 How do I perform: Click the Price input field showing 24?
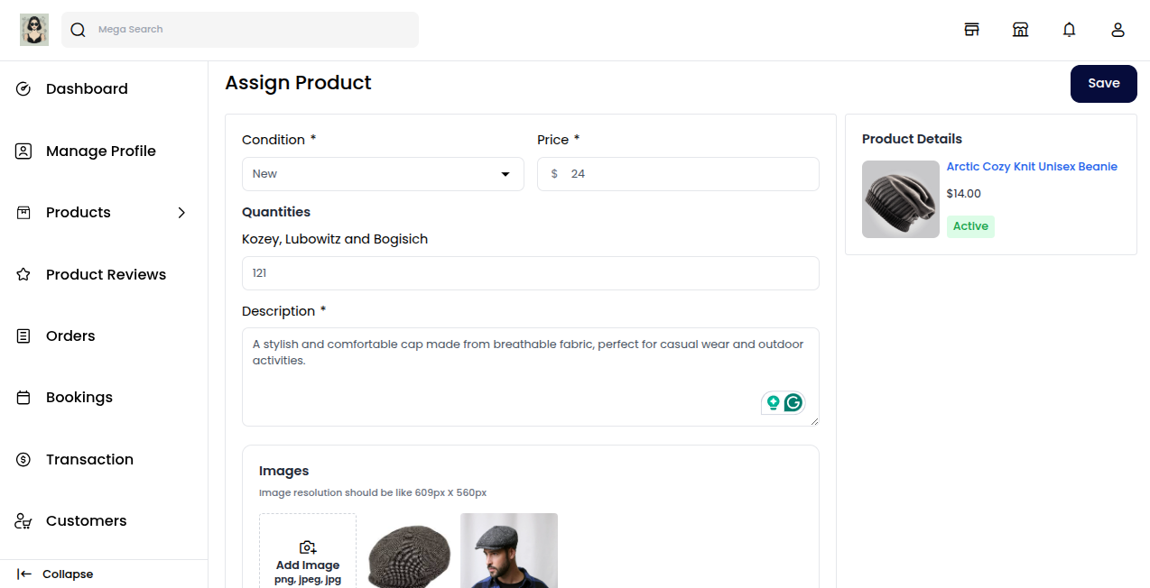click(678, 173)
